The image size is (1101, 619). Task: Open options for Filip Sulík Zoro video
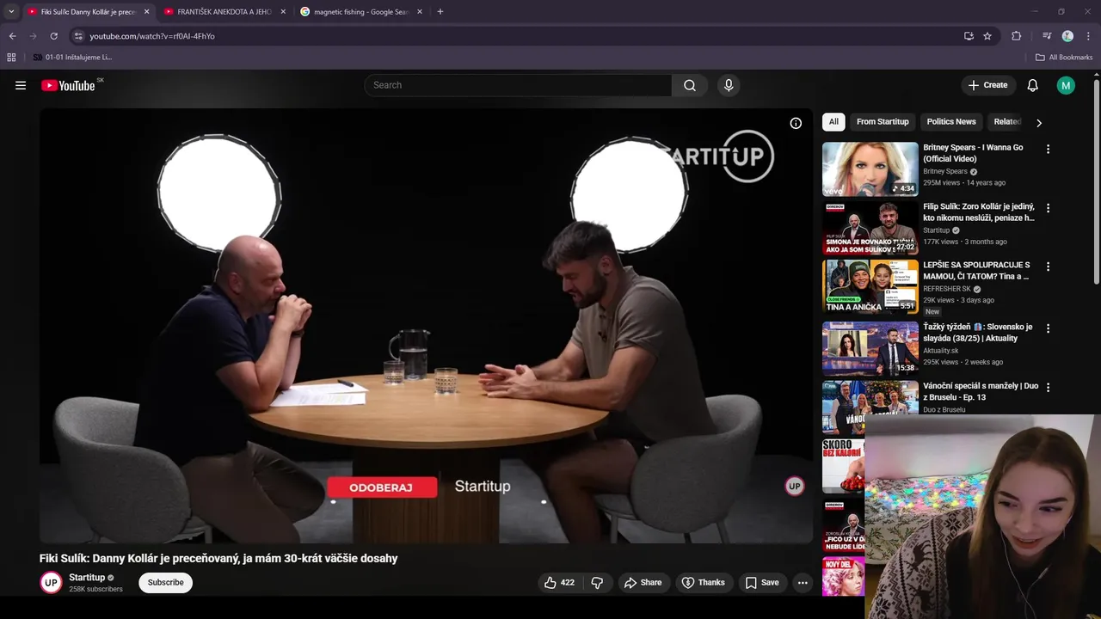coord(1048,208)
